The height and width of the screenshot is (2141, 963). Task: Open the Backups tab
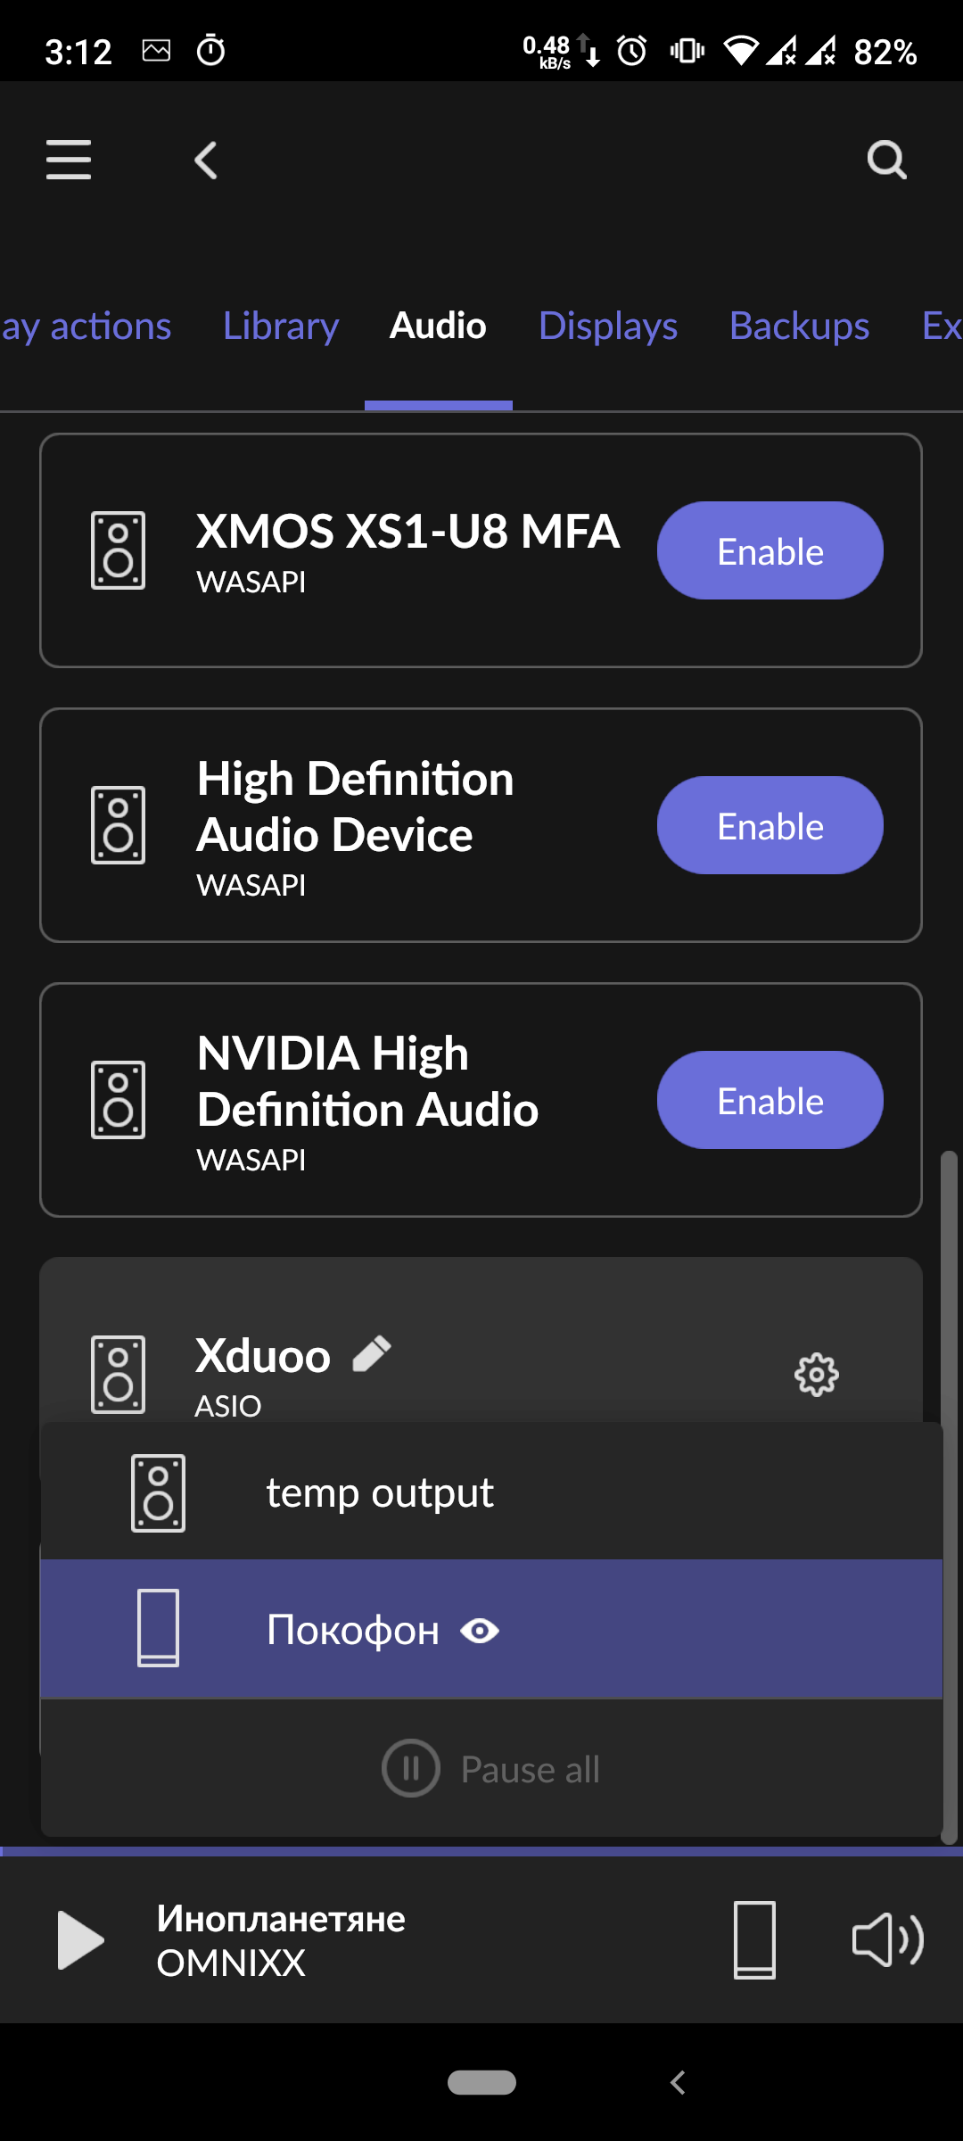coord(799,327)
